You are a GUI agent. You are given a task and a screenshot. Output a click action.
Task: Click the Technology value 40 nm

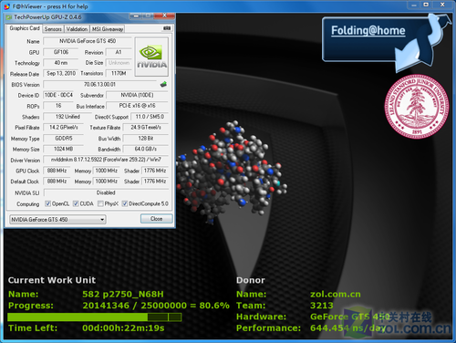(x=61, y=63)
